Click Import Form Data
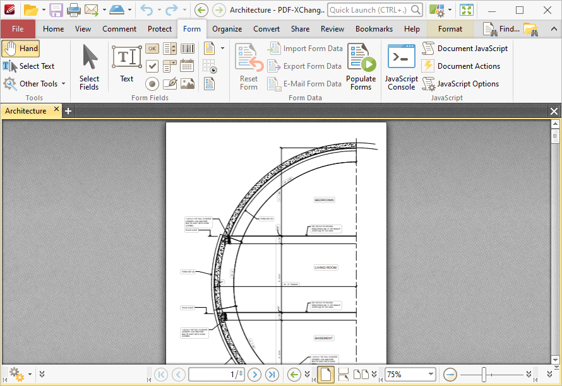The image size is (562, 386). [x=306, y=49]
